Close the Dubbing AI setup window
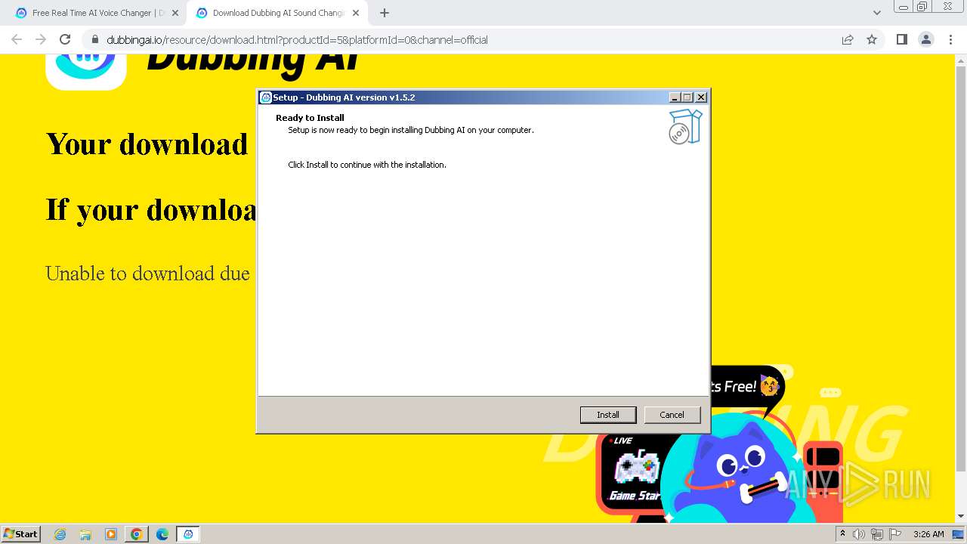This screenshot has width=967, height=544. point(701,97)
